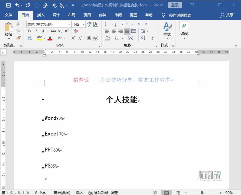Screen dimensions: 241x195
Task: Insert enclosed character (字) icon
Action: 96,38
